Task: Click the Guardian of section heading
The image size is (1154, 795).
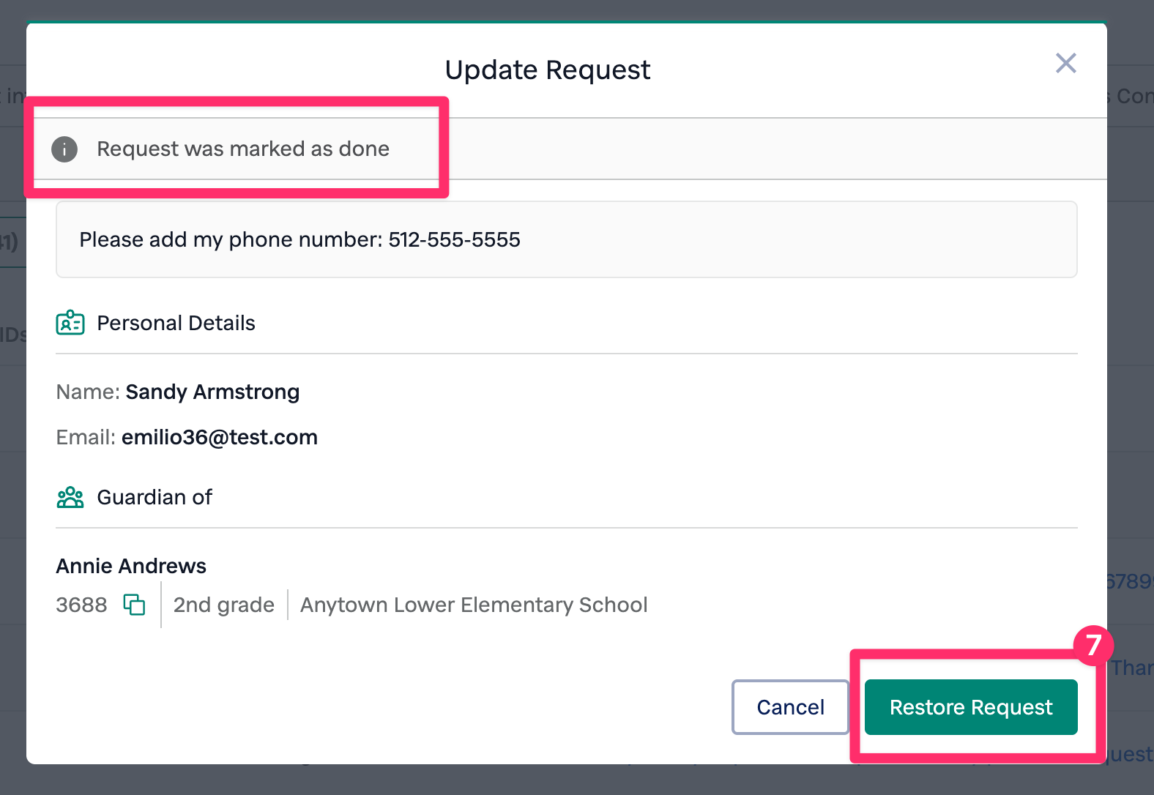Action: [155, 498]
